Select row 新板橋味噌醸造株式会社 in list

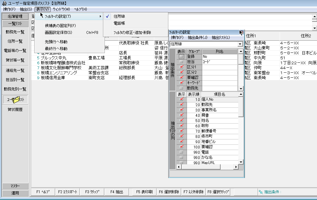63,63
